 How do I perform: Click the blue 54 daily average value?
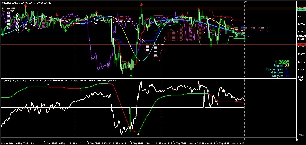click(287, 76)
